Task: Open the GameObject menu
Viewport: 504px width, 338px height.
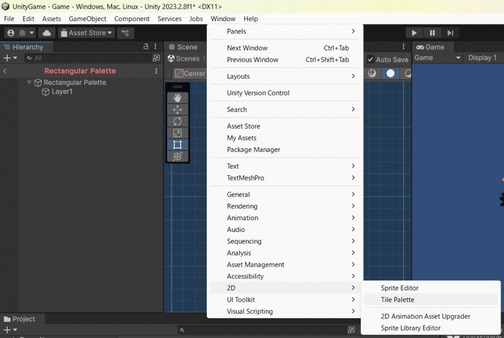Action: point(88,19)
